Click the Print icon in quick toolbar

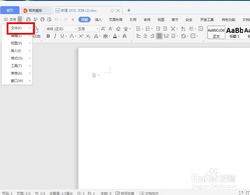point(42,20)
